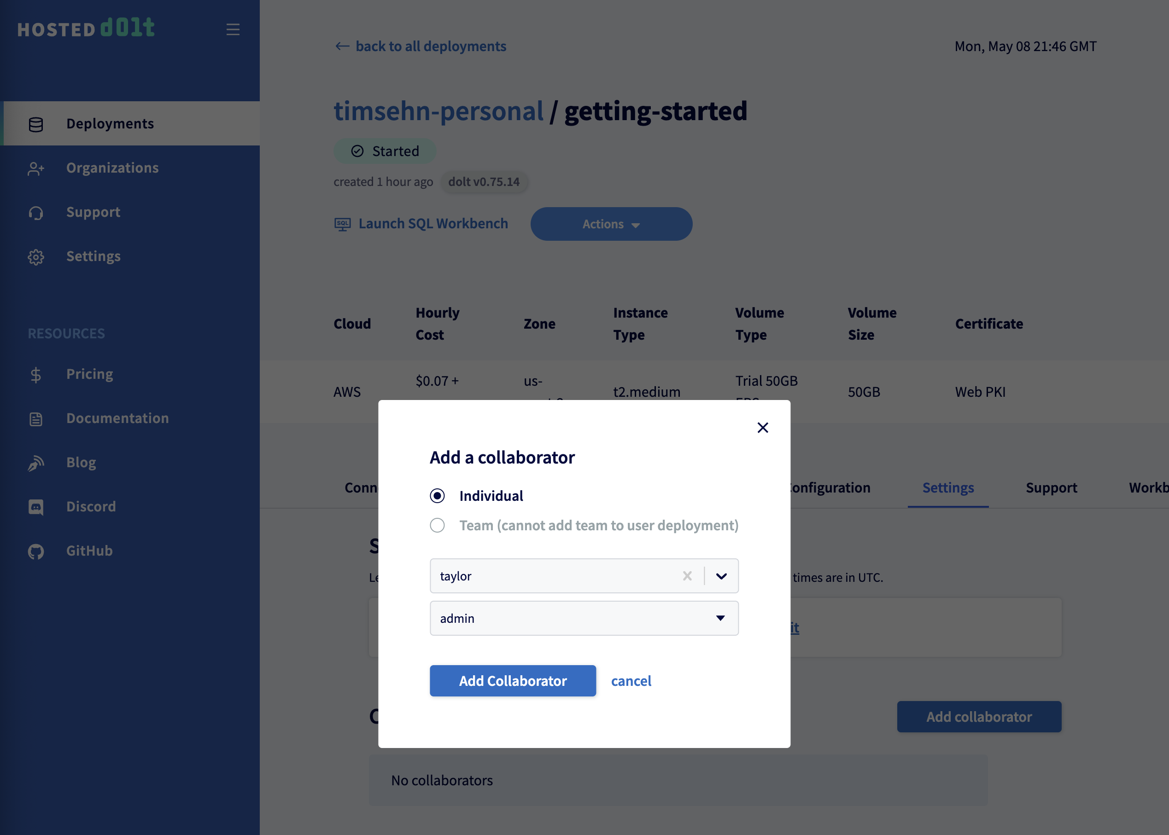Click the Organizations add-user icon

tap(36, 168)
